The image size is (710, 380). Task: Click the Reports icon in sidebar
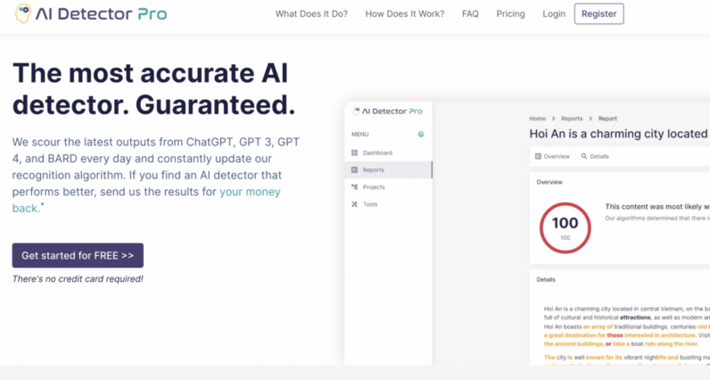coord(355,169)
